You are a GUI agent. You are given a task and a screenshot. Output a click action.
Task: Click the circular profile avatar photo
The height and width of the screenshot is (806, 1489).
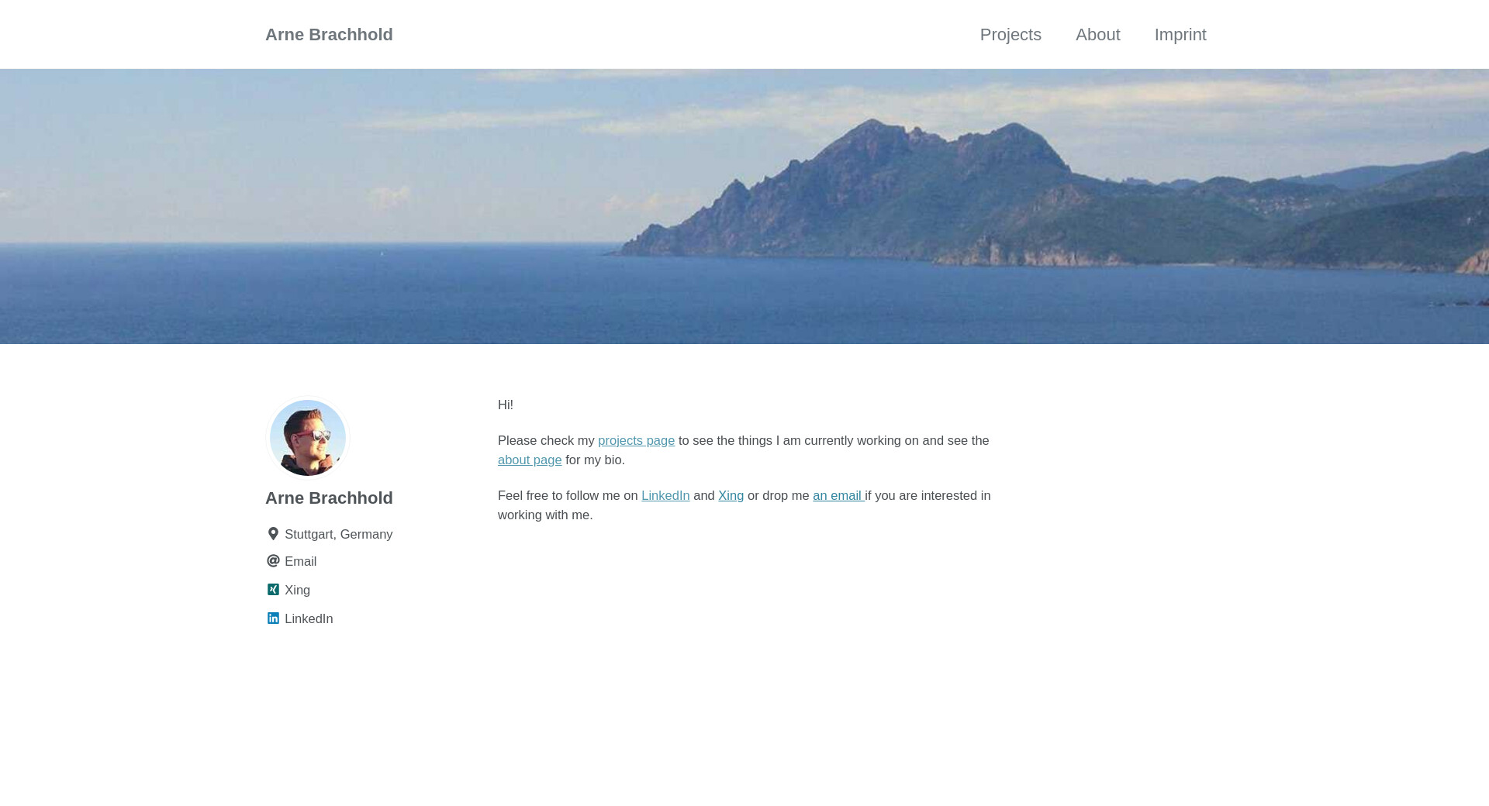click(308, 438)
